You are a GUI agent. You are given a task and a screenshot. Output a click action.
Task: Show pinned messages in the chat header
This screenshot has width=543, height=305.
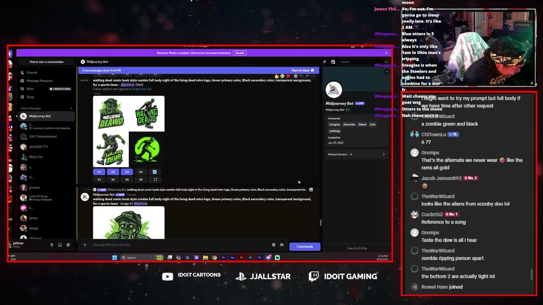point(325,62)
